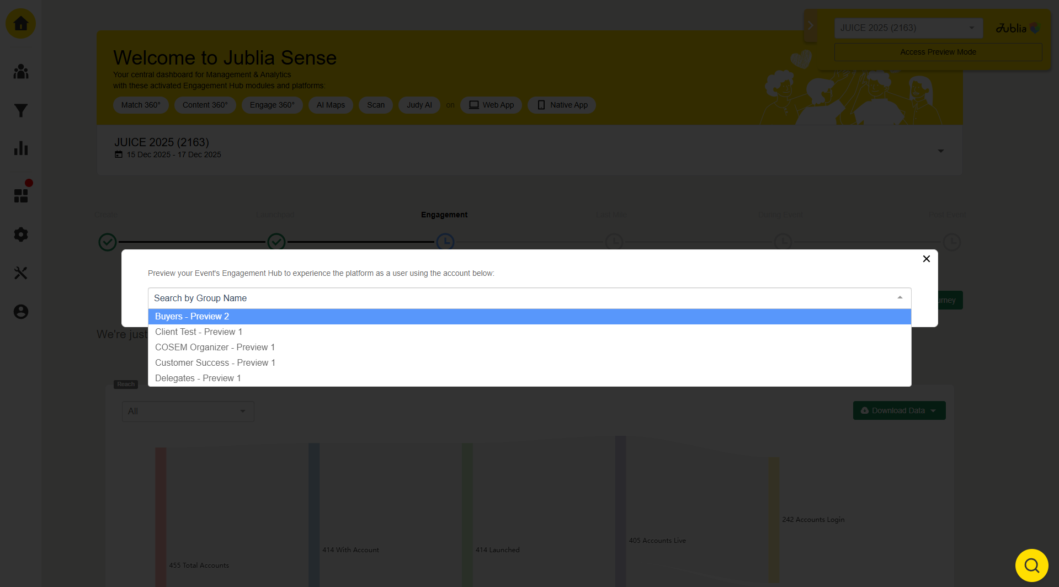The width and height of the screenshot is (1059, 587).
Task: Click the Create stage checkmark marker
Action: pyautogui.click(x=108, y=242)
